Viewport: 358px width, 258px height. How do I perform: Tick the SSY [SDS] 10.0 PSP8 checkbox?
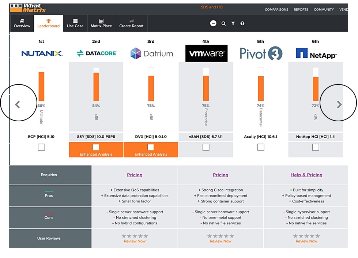(96, 147)
